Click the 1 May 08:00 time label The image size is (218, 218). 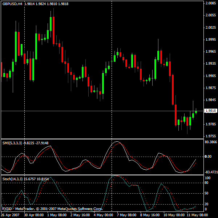(57, 215)
